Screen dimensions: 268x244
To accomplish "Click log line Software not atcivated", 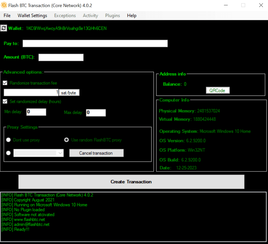I will pos(28,215).
